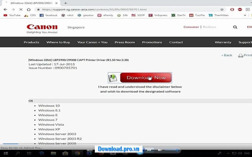The height and width of the screenshot is (157, 252).
Task: Open the red hand extension icon
Action: [x=232, y=9]
